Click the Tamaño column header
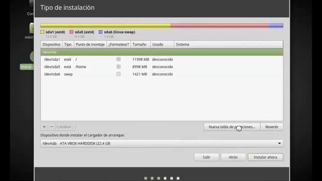This screenshot has width=322, height=181. click(x=140, y=45)
